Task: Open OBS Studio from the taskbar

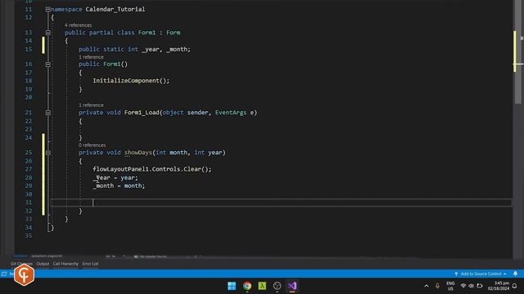Action: tap(277, 286)
